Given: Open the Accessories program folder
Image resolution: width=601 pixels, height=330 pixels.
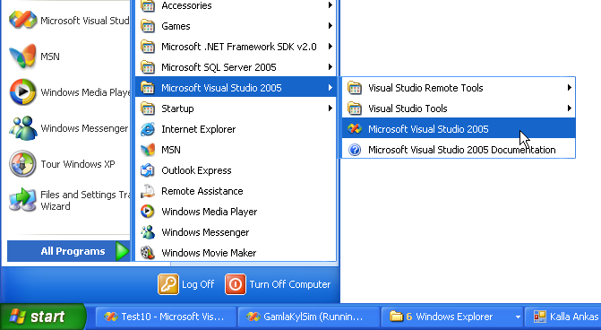Looking at the screenshot, I should point(236,5).
